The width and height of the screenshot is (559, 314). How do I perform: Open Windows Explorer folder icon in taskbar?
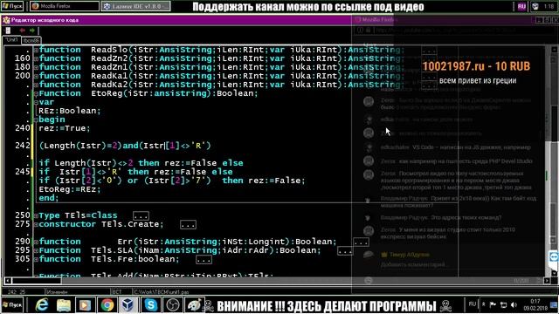[x=64, y=305]
